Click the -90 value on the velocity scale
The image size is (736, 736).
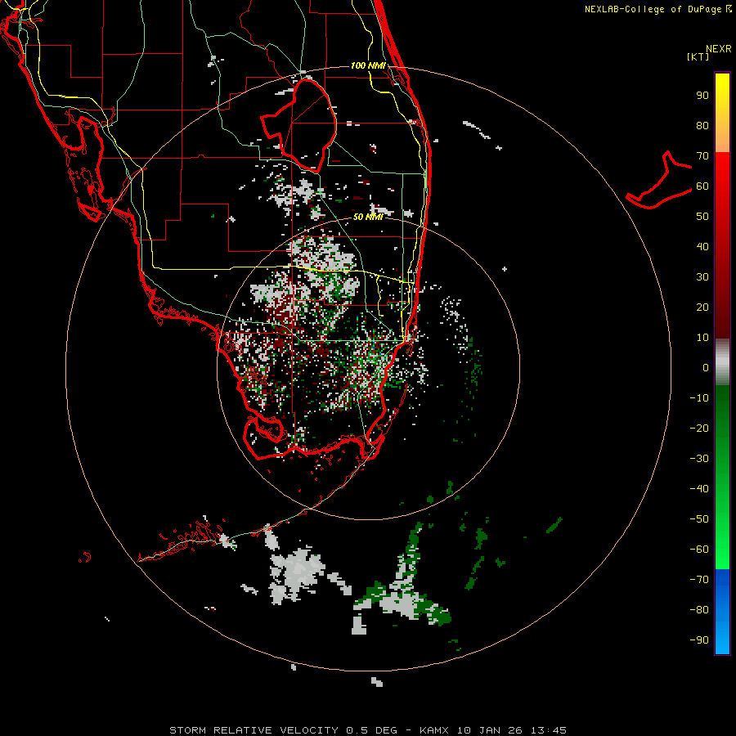point(699,640)
